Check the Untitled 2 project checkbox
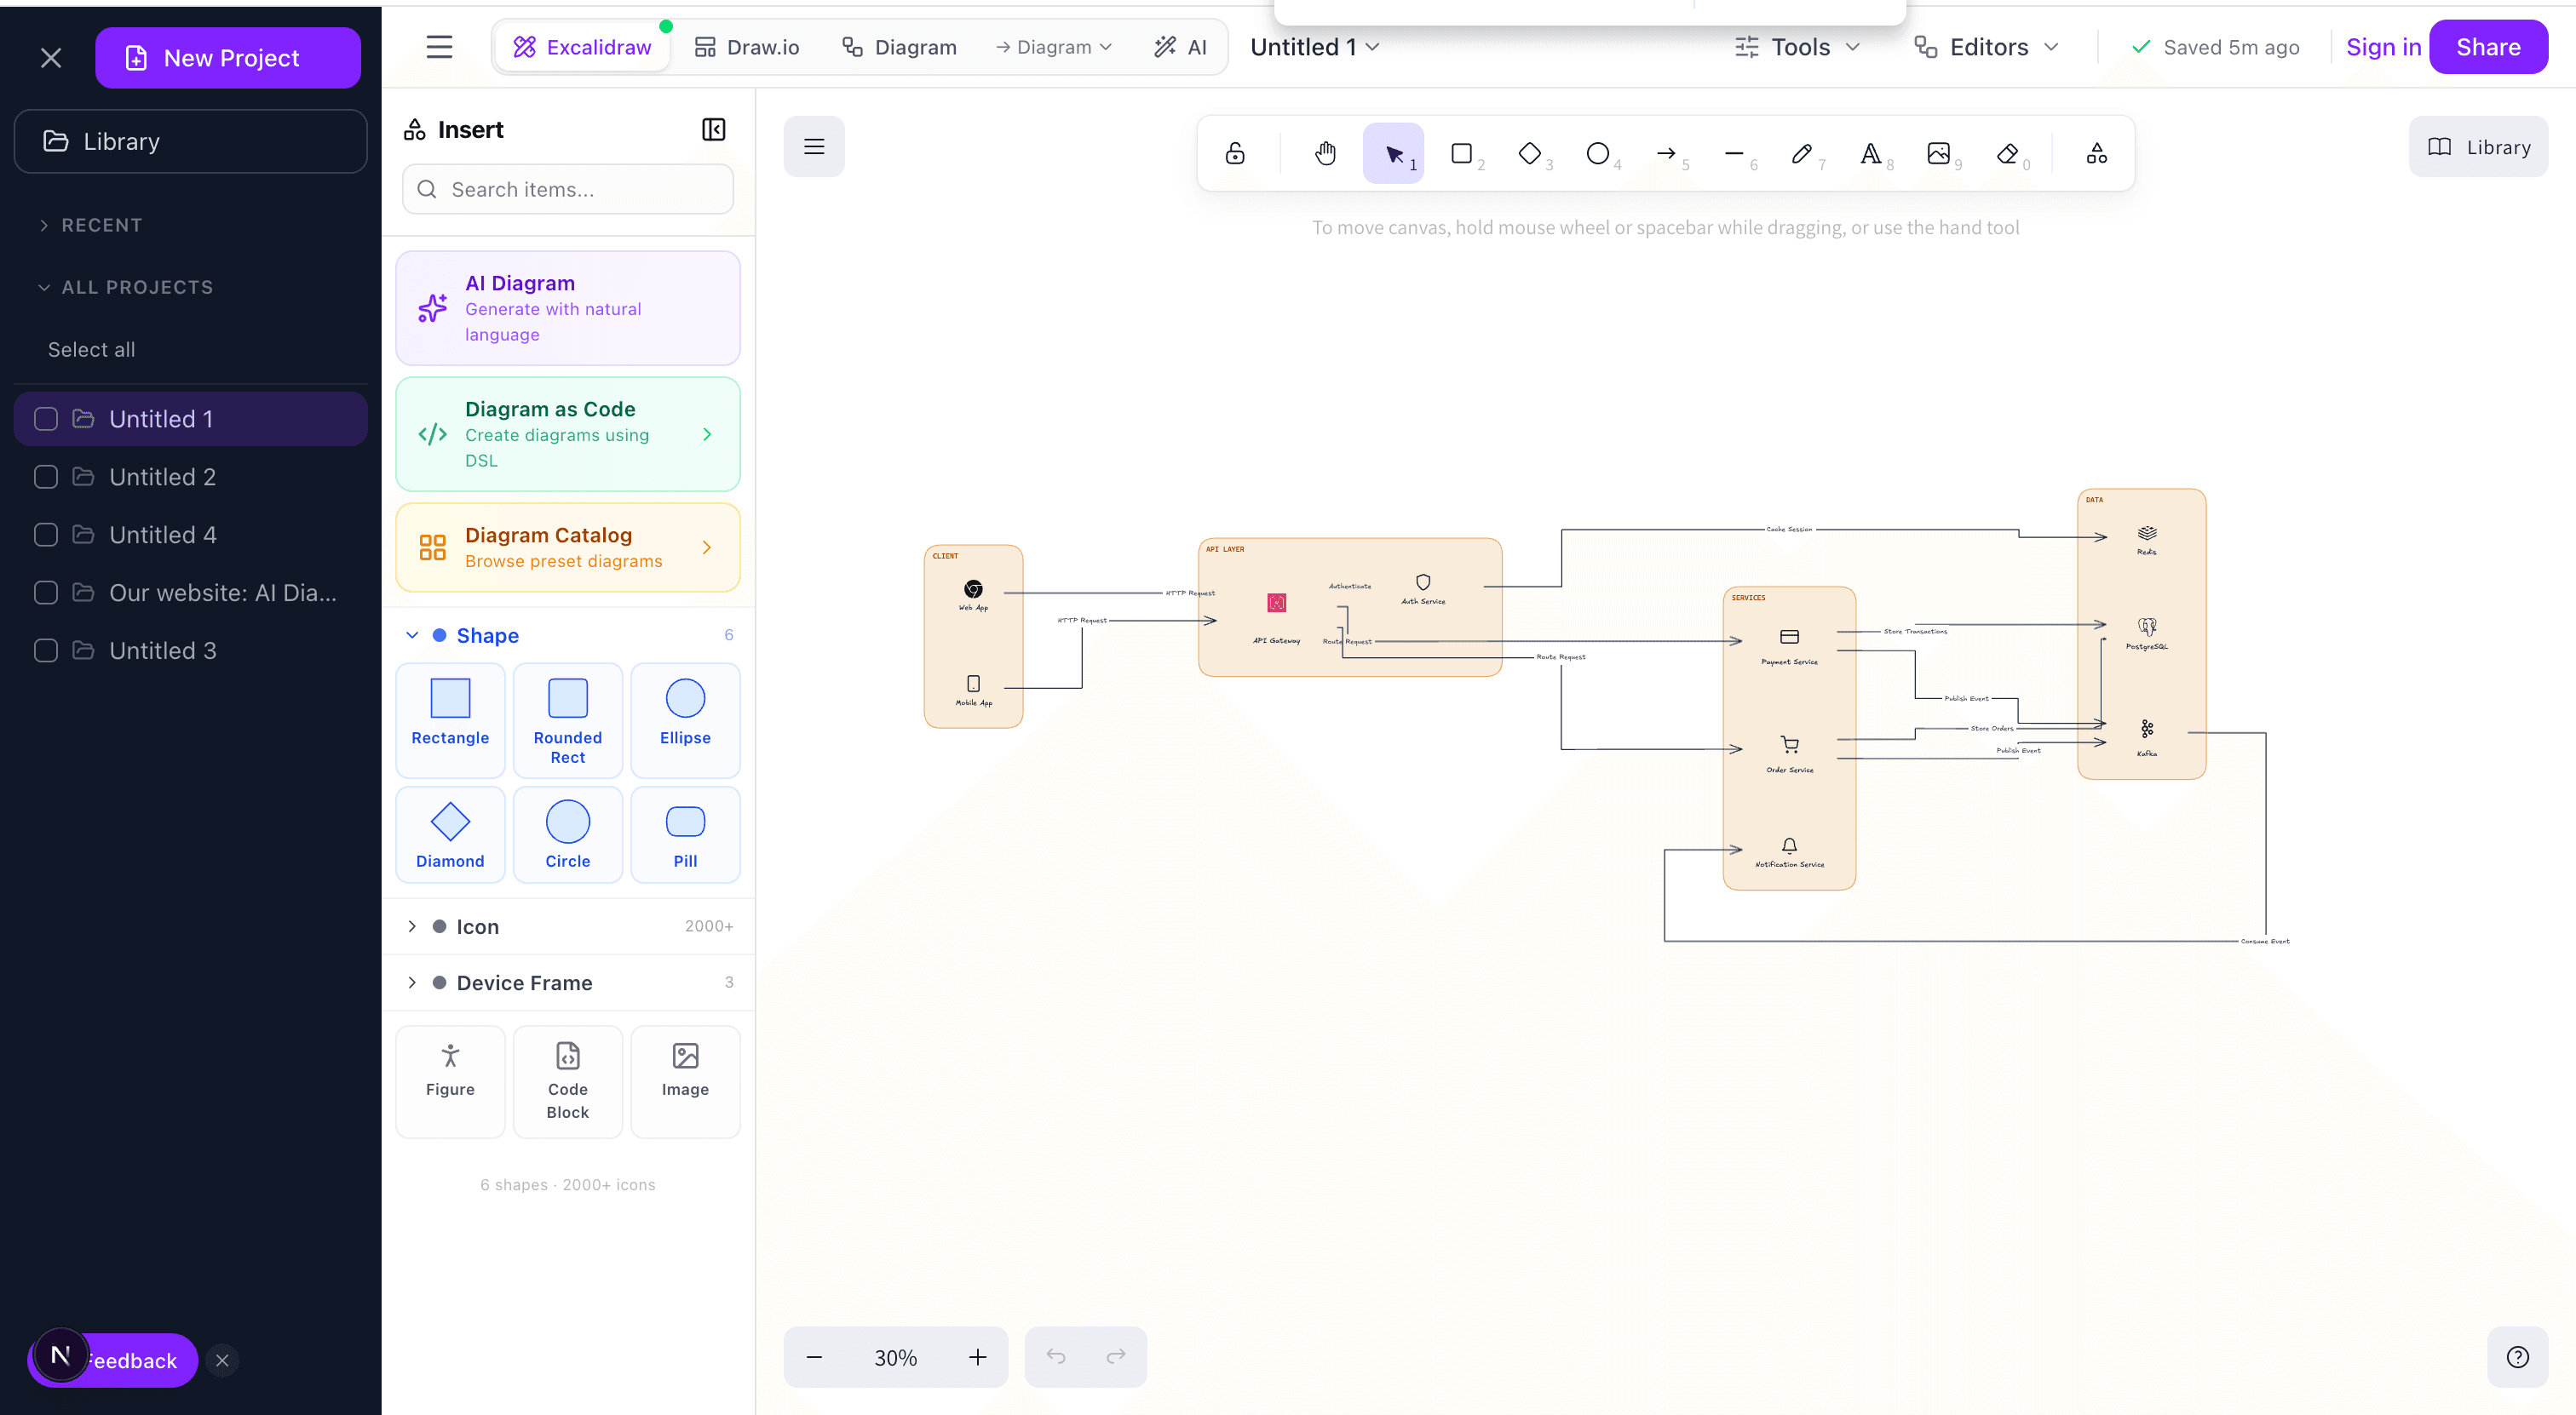Image resolution: width=2576 pixels, height=1415 pixels. 46,477
